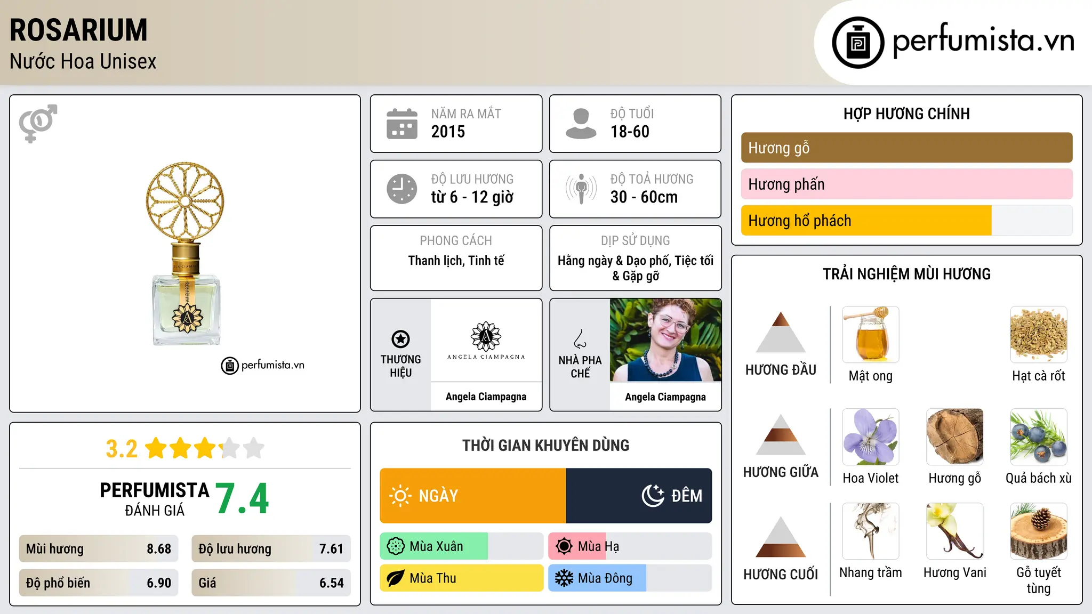Click the Hương hổ phách accord bar
Screen dimensions: 1092x614
[x=906, y=220]
